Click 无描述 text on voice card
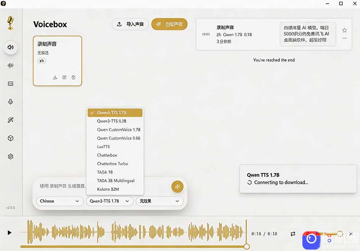 (43, 53)
